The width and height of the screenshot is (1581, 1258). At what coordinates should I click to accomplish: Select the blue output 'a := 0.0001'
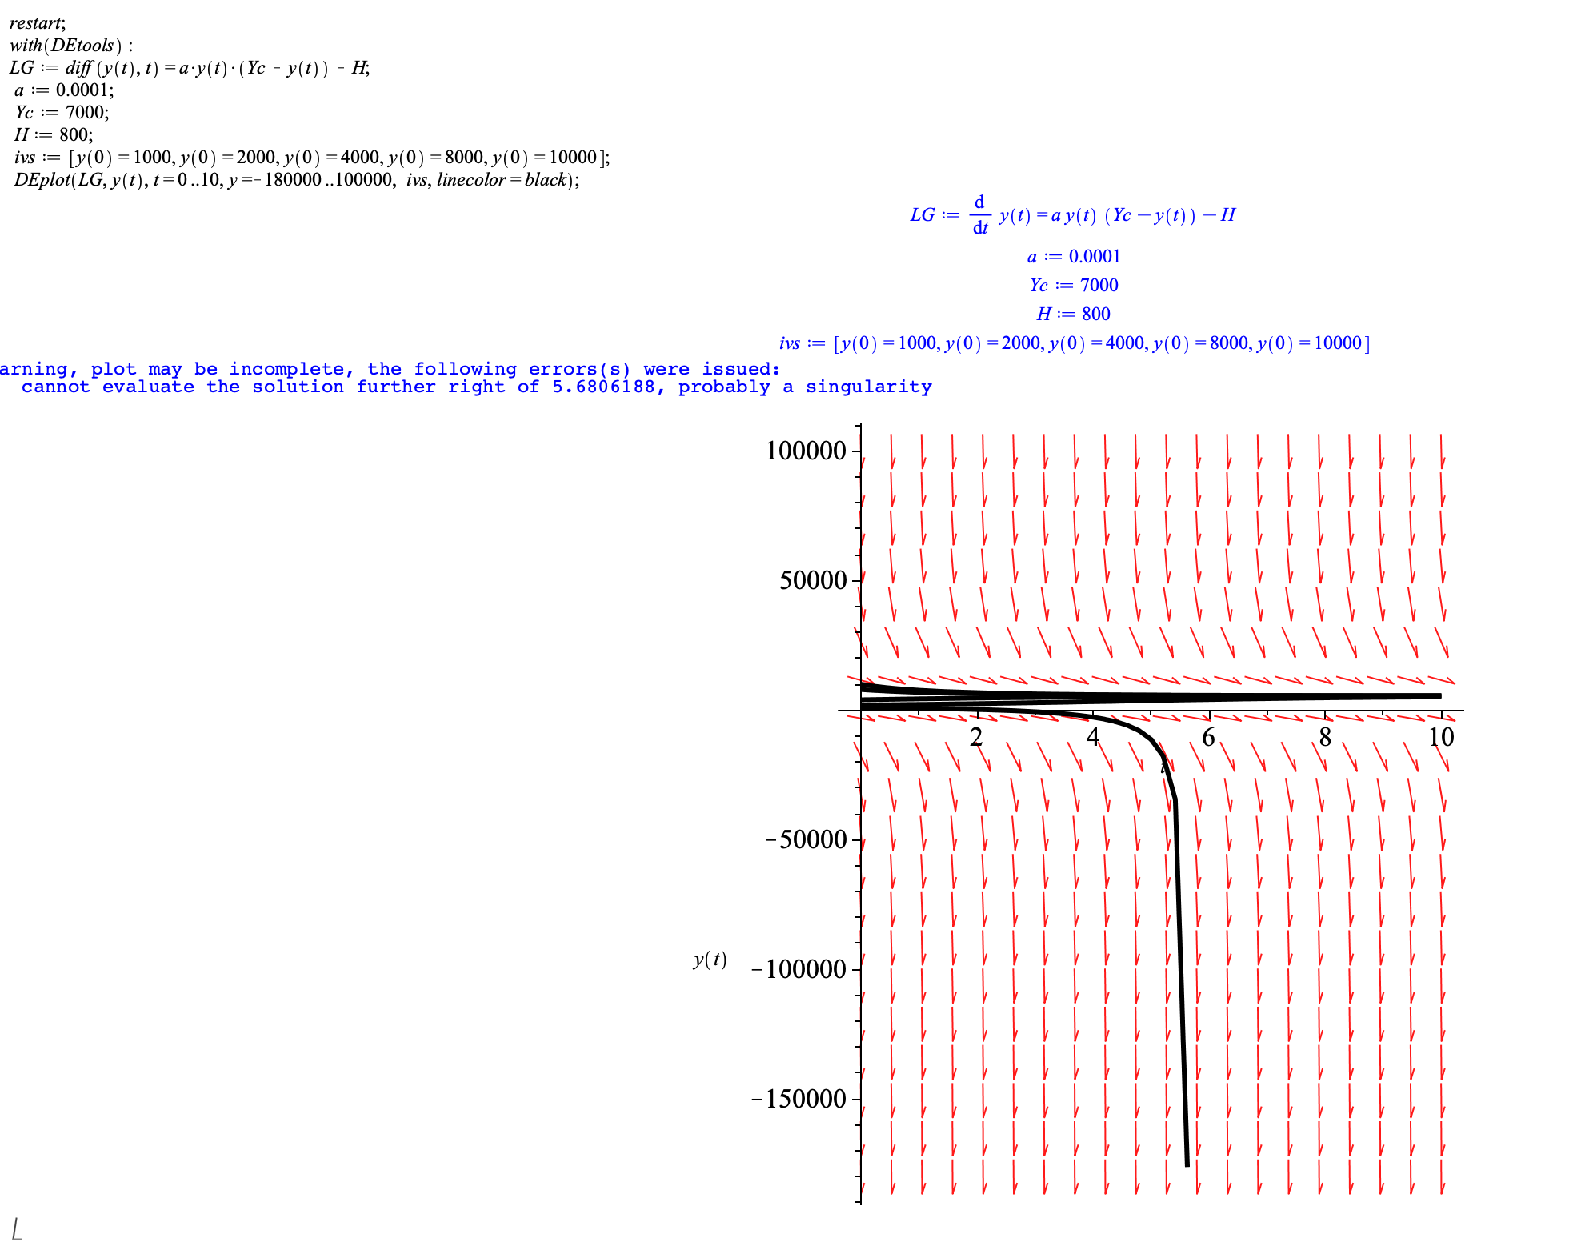click(x=1074, y=257)
